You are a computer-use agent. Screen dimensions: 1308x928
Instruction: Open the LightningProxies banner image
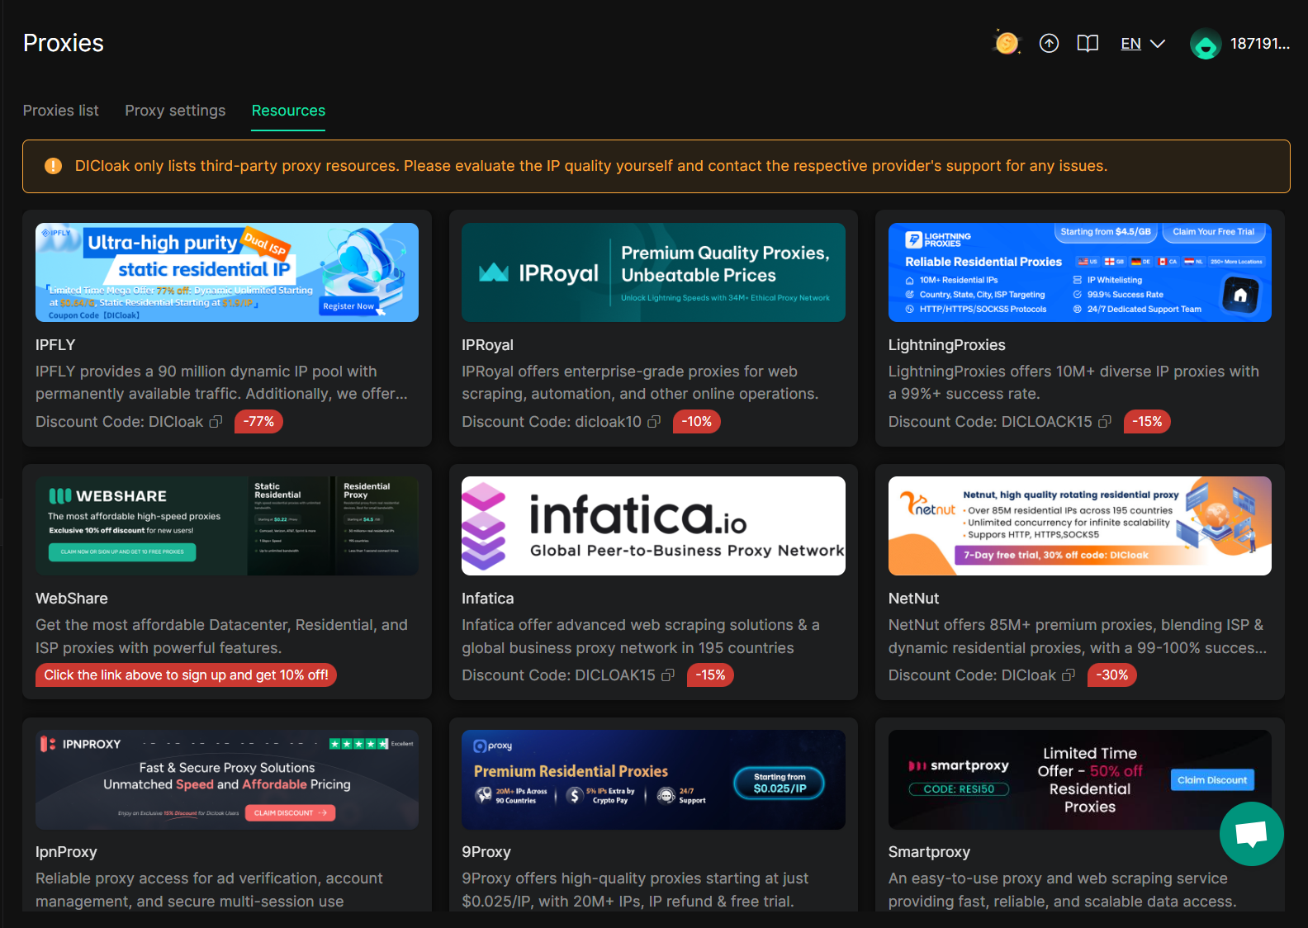click(x=1080, y=272)
